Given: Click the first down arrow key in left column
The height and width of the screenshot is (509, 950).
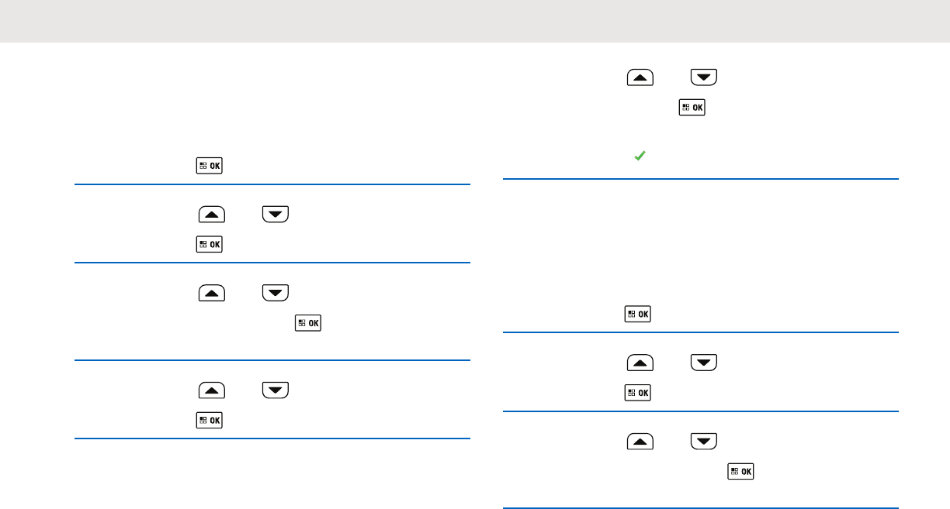Looking at the screenshot, I should point(276,215).
